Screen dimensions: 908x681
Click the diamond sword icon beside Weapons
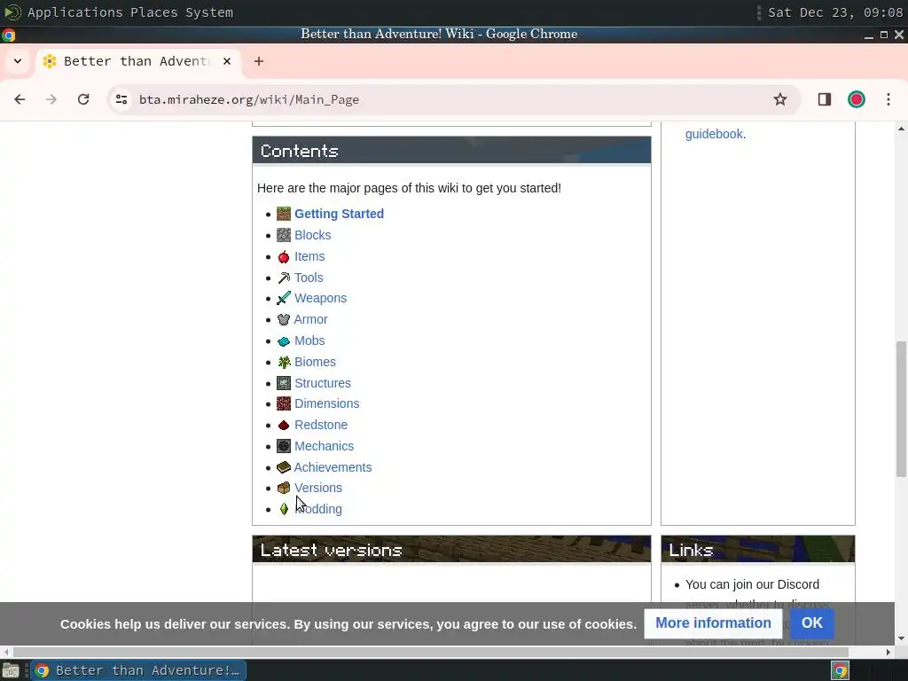(283, 298)
